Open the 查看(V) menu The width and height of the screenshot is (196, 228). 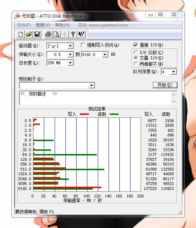coord(43,25)
